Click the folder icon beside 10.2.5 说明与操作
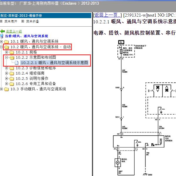Image resolution: width=176 pixels, height=176 pixels. click(x=12, y=79)
